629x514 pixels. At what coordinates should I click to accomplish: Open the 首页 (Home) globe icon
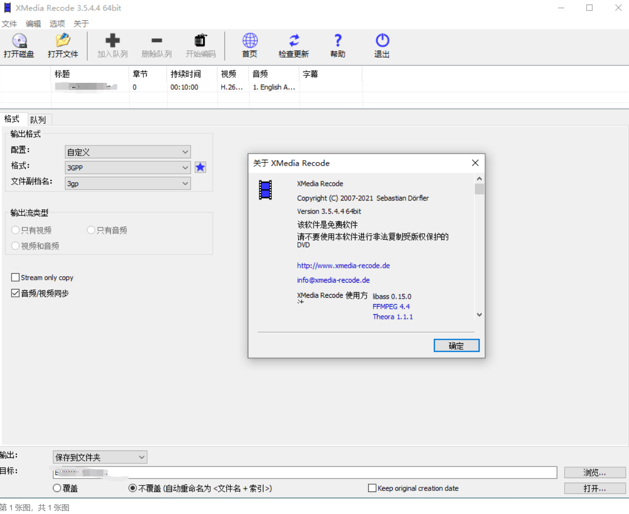(250, 41)
